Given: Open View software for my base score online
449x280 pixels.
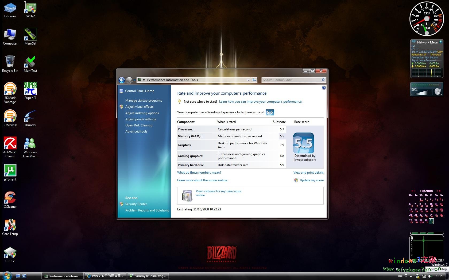Looking at the screenshot, I should [x=218, y=193].
